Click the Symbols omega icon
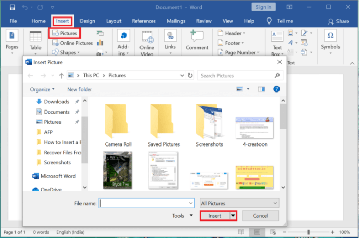Screen dimensions: 359x238 tap(330, 35)
